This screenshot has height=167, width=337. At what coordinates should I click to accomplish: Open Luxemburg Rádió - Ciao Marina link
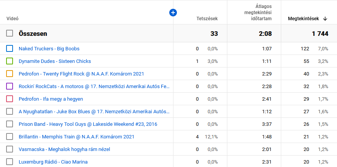pyautogui.click(x=53, y=162)
